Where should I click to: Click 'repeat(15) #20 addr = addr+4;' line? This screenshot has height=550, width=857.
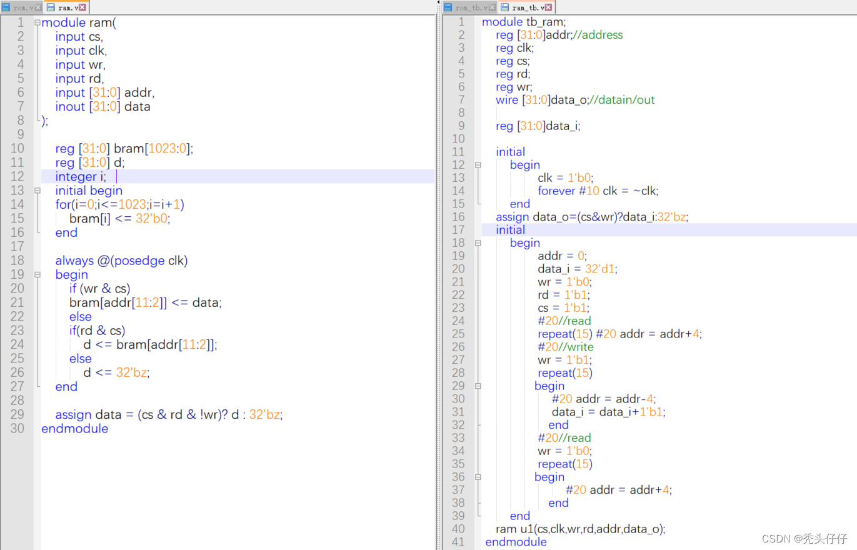click(620, 334)
